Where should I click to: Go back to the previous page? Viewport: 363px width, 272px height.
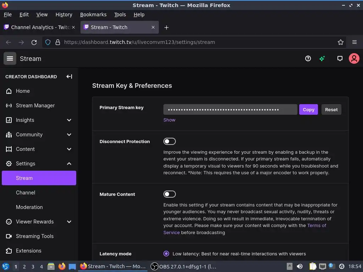(x=9, y=42)
